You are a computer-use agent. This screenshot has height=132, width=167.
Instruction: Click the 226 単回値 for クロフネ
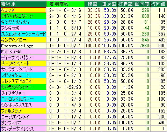145,10
